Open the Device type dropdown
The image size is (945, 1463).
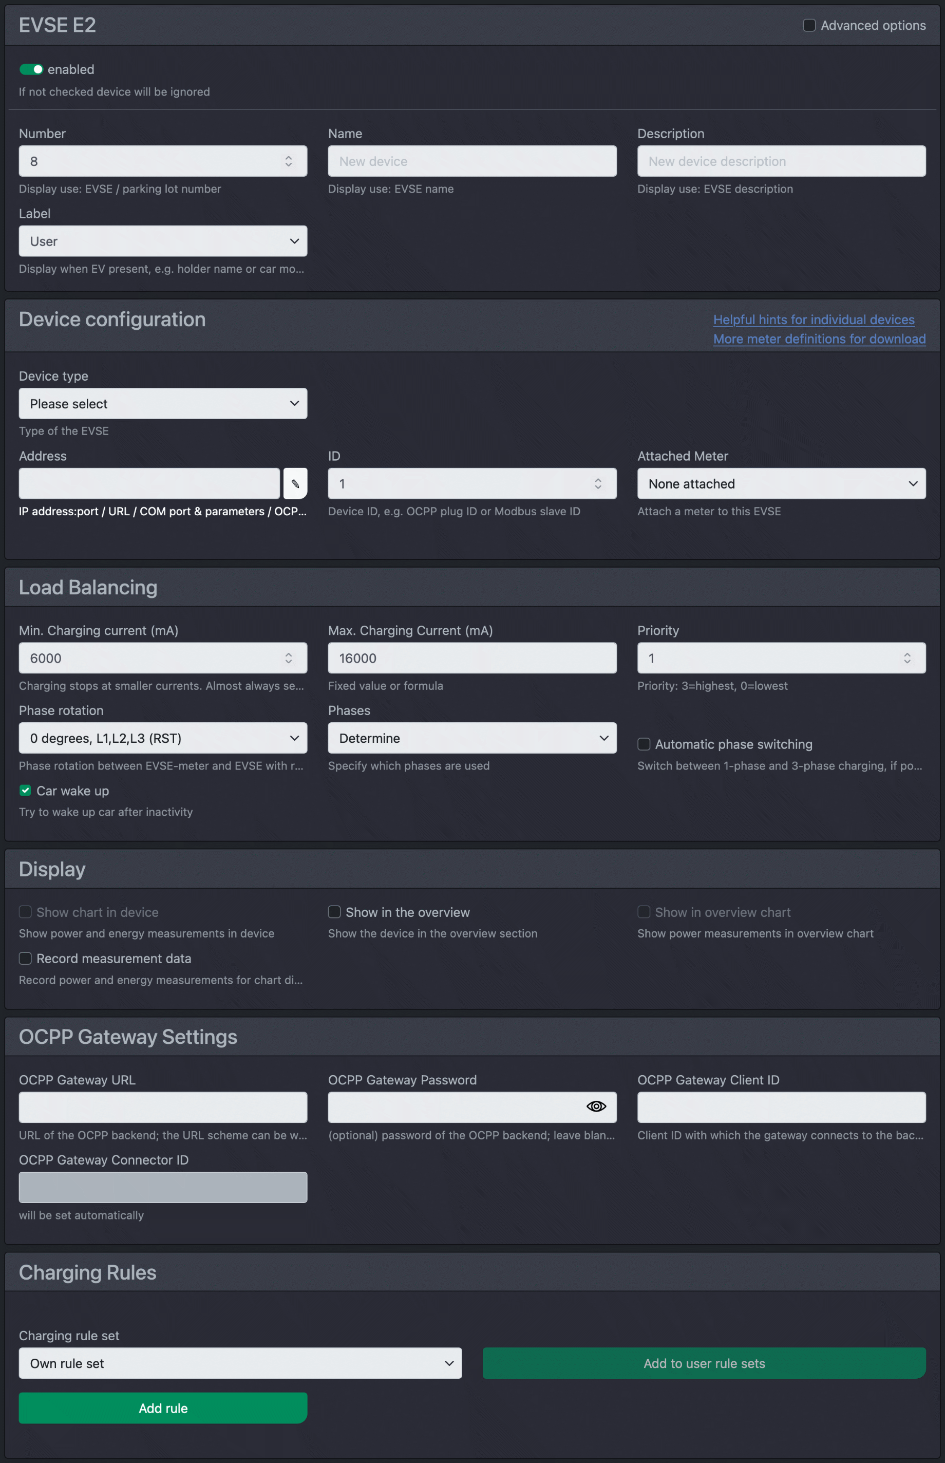click(x=163, y=403)
